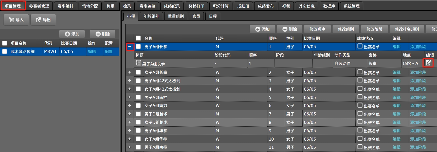Expand the 男子A组南拳 row
The image size is (437, 152).
point(130,147)
